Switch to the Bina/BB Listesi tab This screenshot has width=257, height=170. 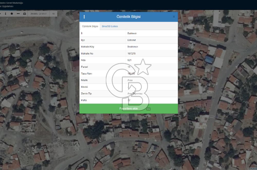(110, 26)
